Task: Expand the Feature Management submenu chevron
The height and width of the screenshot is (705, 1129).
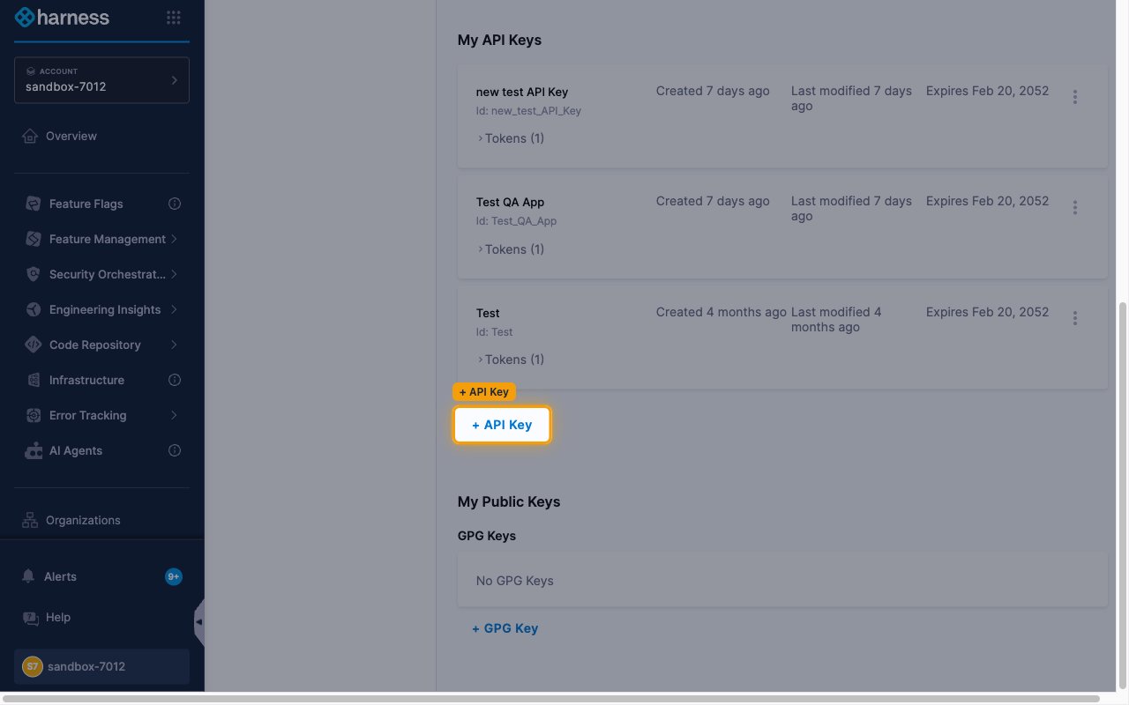Action: 175,239
